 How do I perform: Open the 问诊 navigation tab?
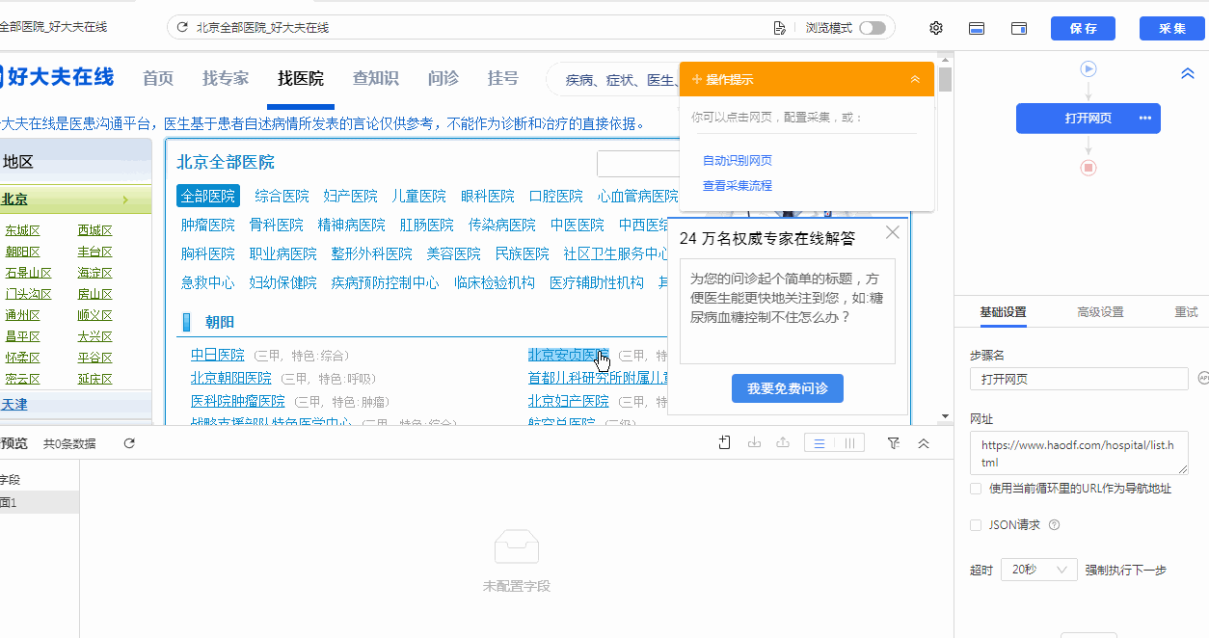click(x=443, y=78)
